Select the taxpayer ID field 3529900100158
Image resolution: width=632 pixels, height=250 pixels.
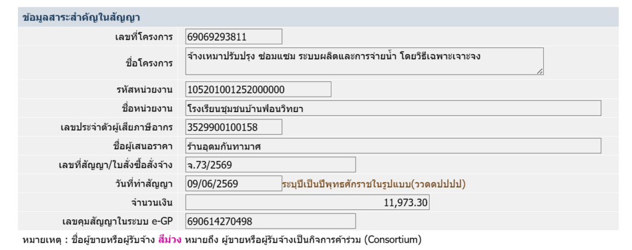(x=234, y=127)
